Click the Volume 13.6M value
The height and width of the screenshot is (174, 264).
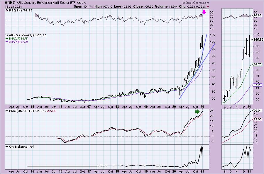click(166, 6)
